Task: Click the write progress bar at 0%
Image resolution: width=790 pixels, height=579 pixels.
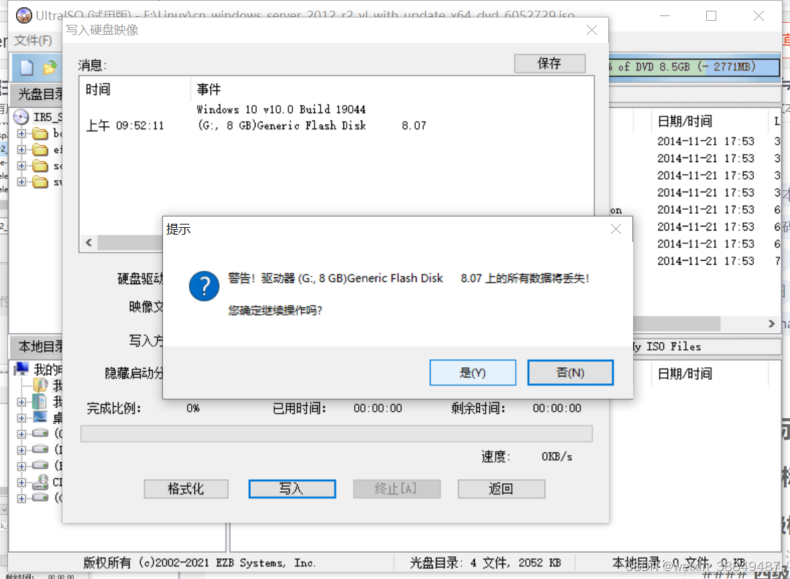Action: tap(335, 434)
